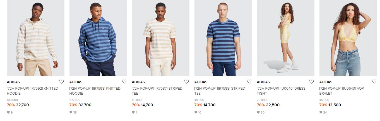380x121 pixels.
Task: Wishlist heart for IR7593 Knitted Hoodie
Action: click(124, 82)
